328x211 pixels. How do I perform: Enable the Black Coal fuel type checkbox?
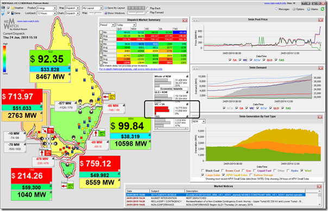tap(203, 171)
